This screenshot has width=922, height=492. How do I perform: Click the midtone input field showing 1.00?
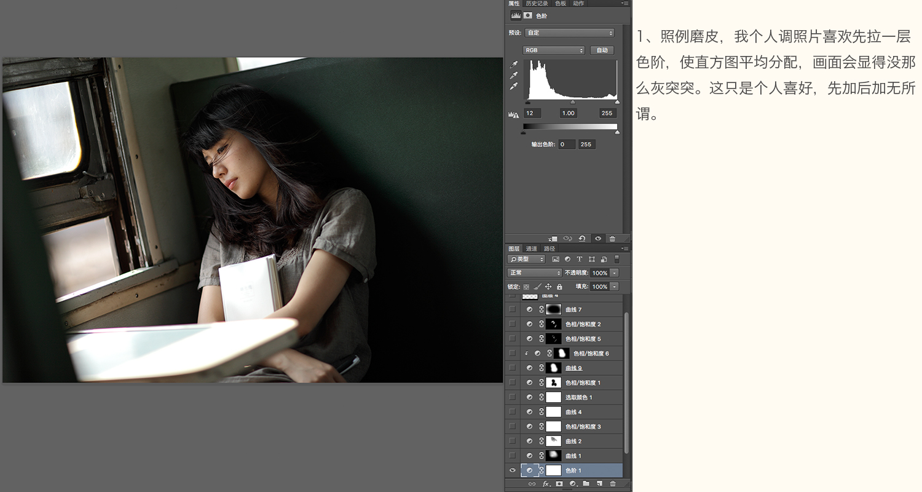569,113
